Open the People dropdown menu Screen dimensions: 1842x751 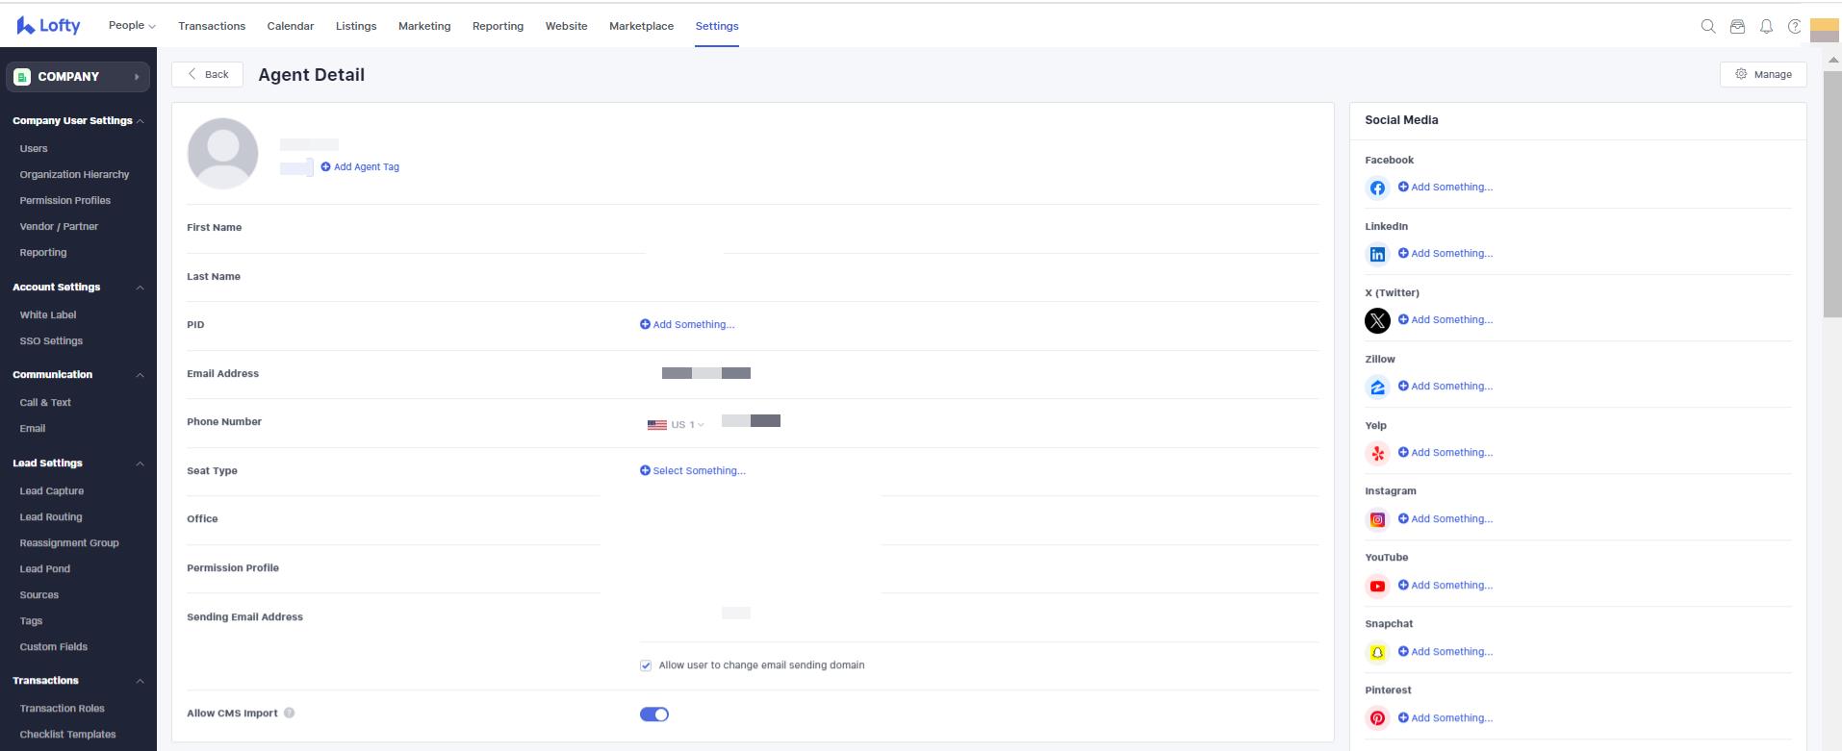pyautogui.click(x=132, y=26)
